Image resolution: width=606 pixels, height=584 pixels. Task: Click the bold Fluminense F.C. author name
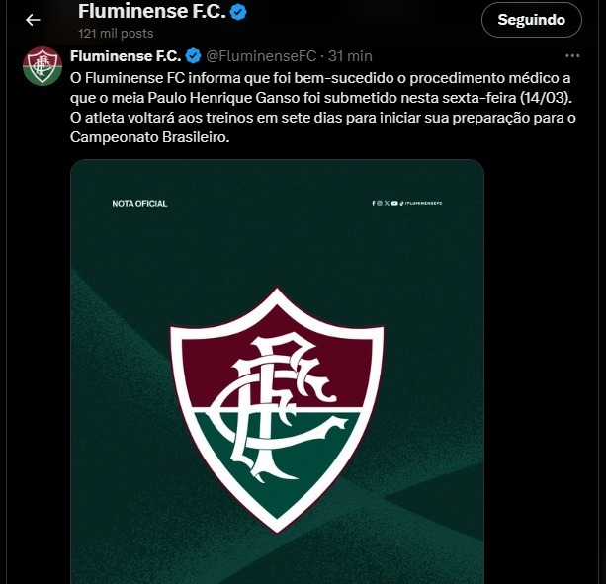[x=126, y=56]
